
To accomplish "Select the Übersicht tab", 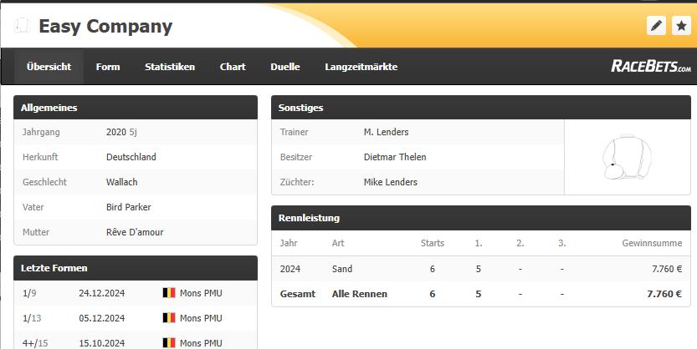I will coord(49,67).
